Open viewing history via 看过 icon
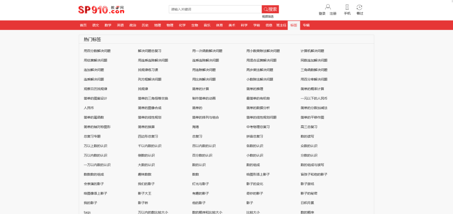This screenshot has width=453, height=214. pos(359,7)
